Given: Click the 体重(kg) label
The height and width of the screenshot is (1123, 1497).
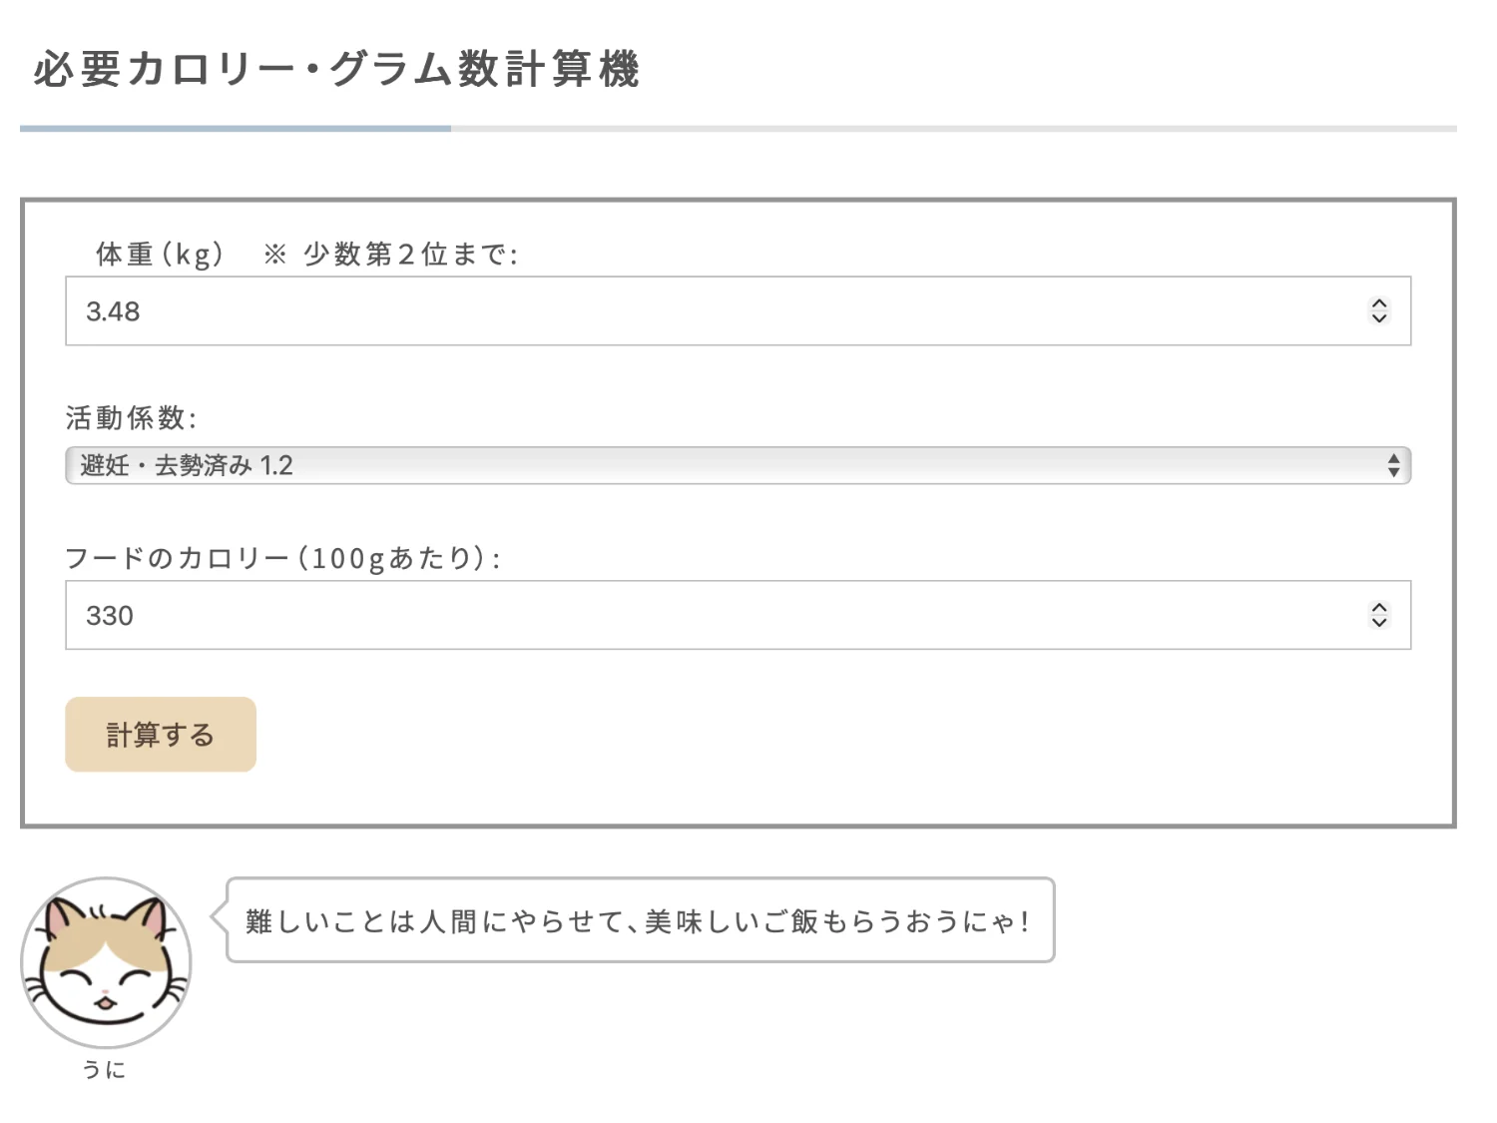Looking at the screenshot, I should point(160,255).
